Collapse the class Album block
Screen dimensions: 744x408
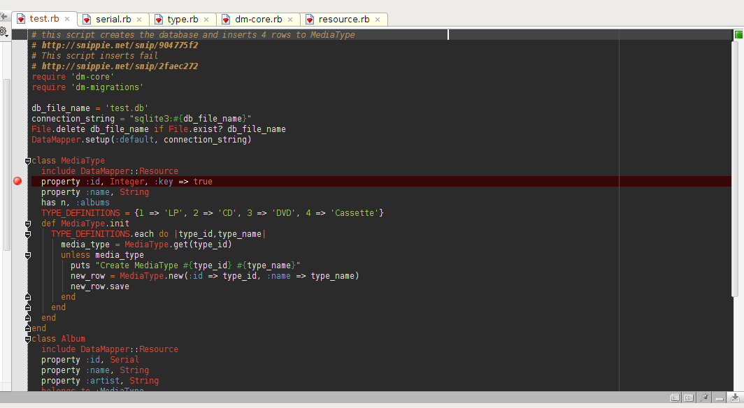pos(28,339)
